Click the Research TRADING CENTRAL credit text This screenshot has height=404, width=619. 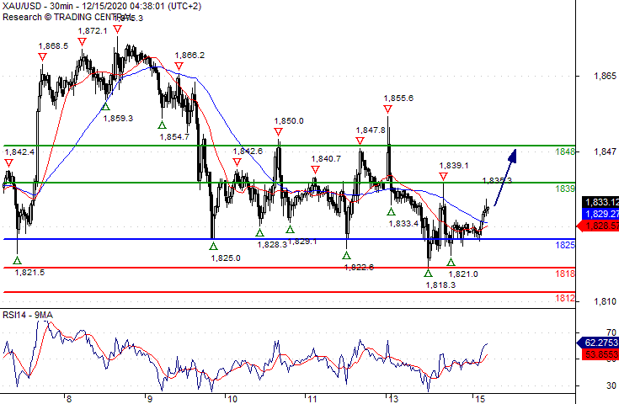coord(67,17)
